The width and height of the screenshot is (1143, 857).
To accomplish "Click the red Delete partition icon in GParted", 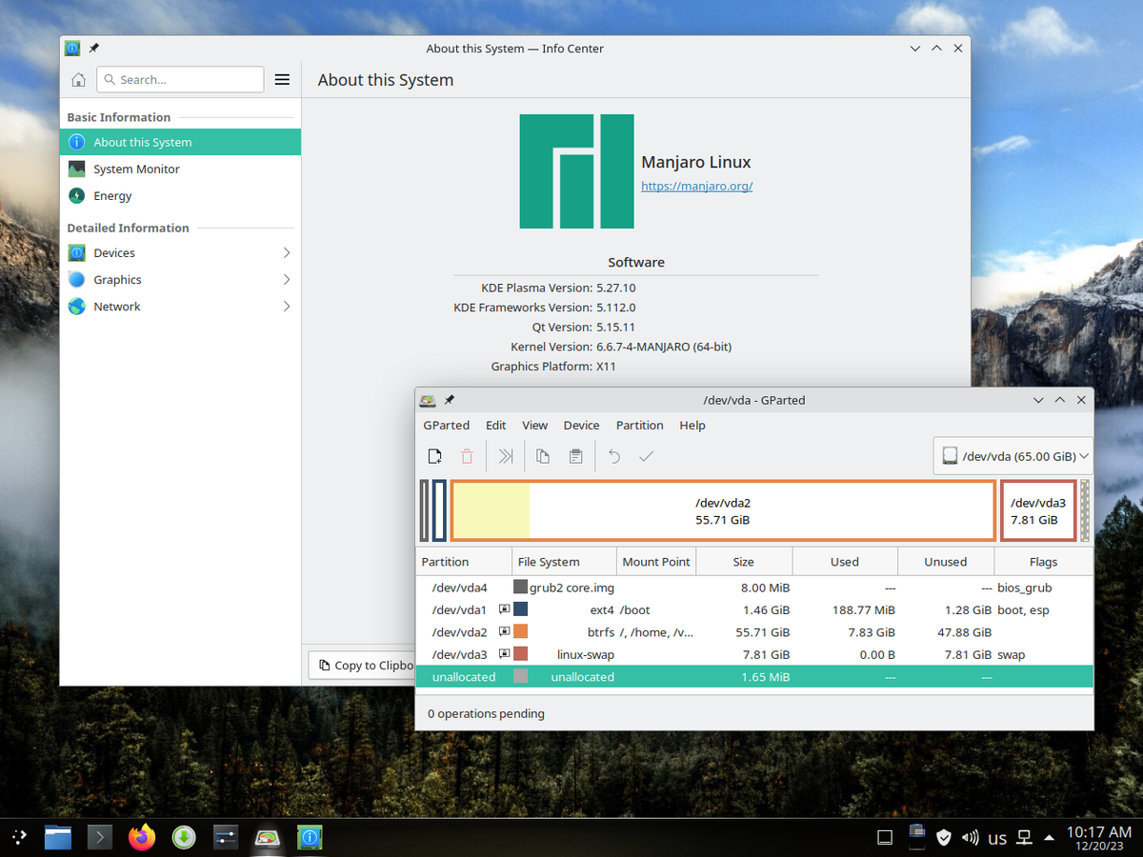I will [x=467, y=456].
